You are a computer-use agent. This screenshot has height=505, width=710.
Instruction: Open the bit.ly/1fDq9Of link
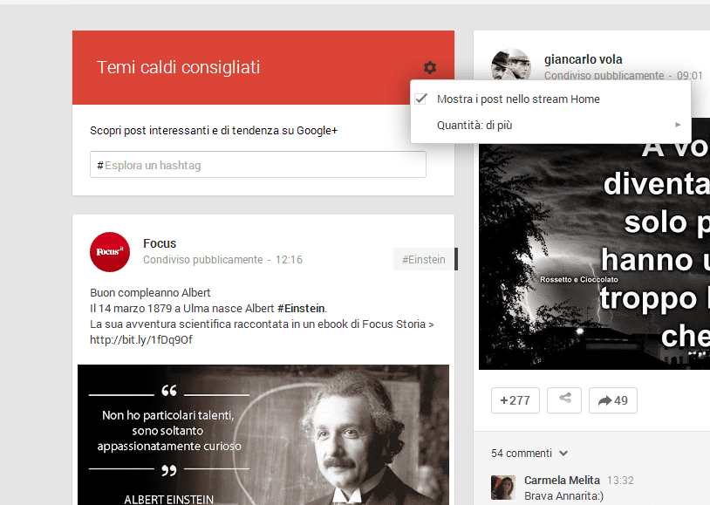(140, 339)
